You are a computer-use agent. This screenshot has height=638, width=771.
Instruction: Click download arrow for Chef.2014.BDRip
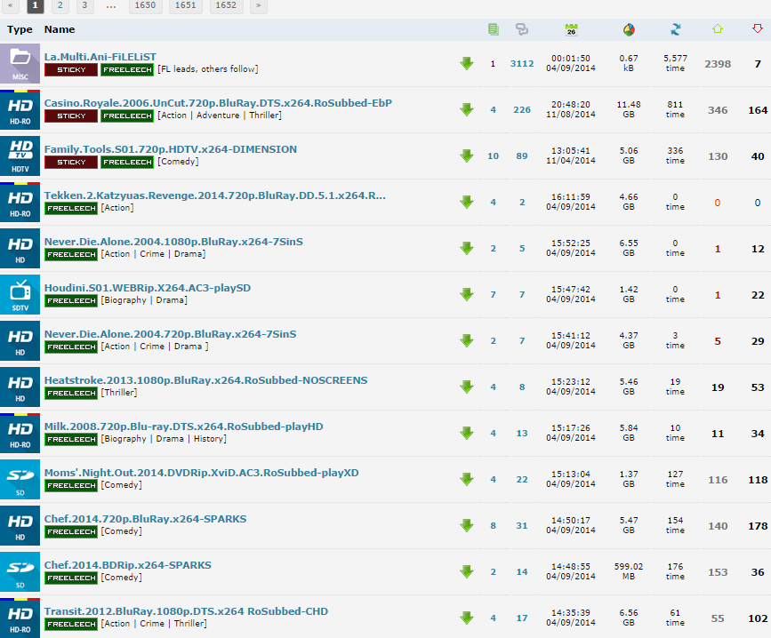click(466, 572)
